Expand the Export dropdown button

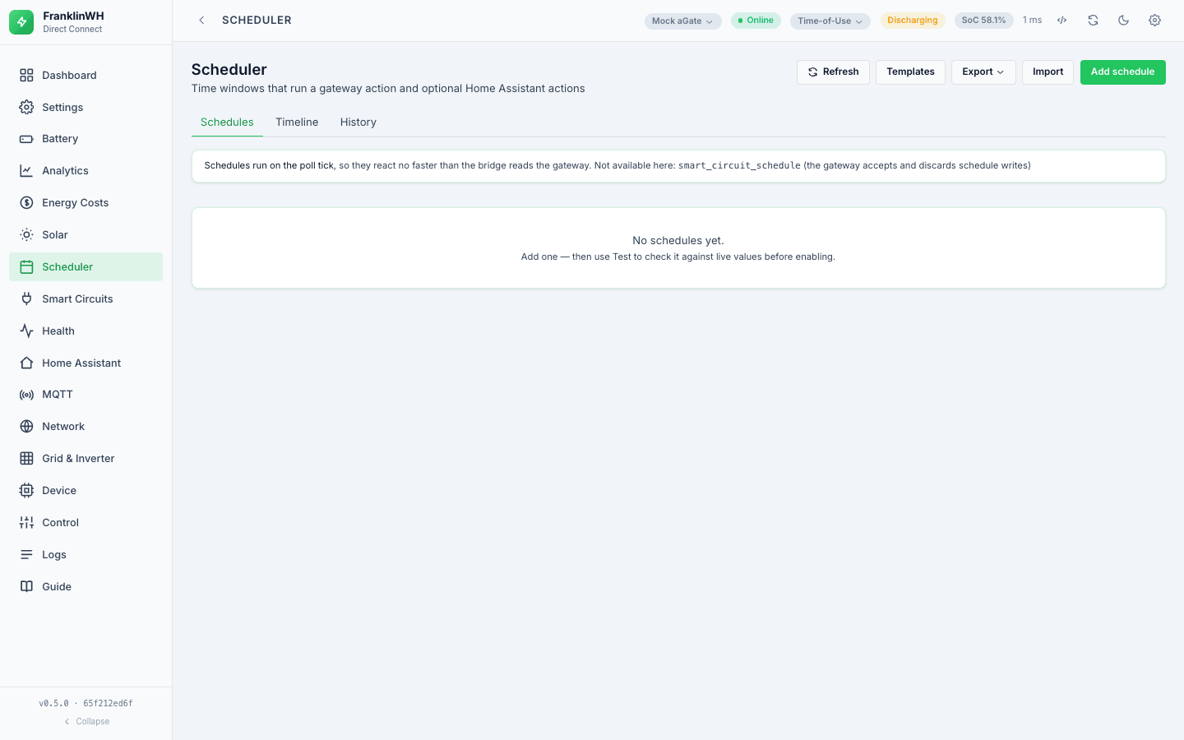pyautogui.click(x=983, y=72)
